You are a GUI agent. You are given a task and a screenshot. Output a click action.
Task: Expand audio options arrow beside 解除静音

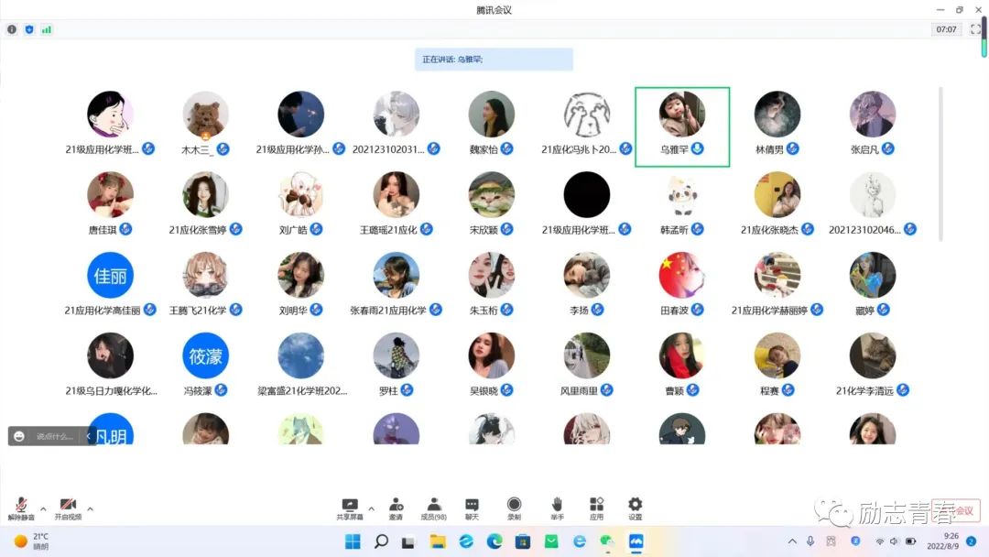coord(43,509)
